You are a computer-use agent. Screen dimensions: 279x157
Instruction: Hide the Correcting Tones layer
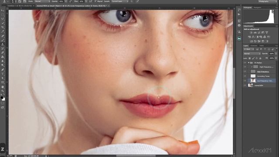(245, 76)
